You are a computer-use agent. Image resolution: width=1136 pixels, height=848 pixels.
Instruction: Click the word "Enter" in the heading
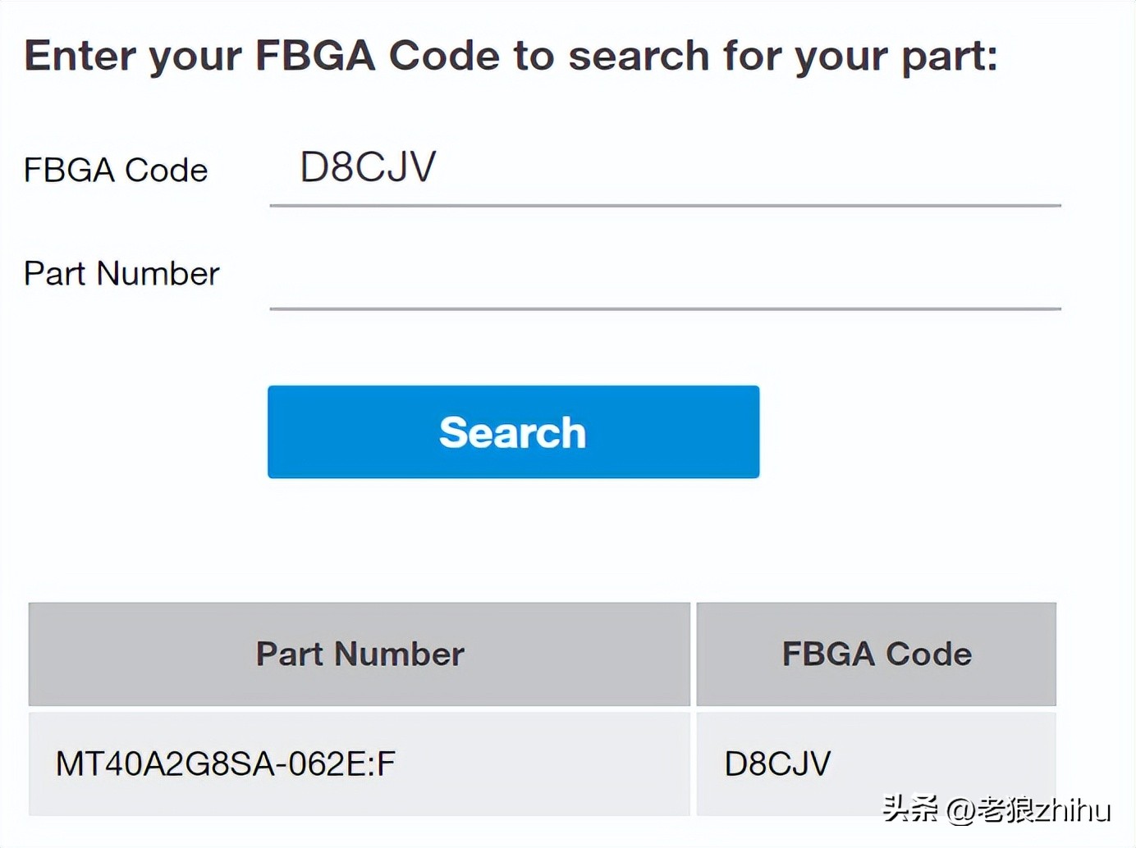[x=80, y=56]
